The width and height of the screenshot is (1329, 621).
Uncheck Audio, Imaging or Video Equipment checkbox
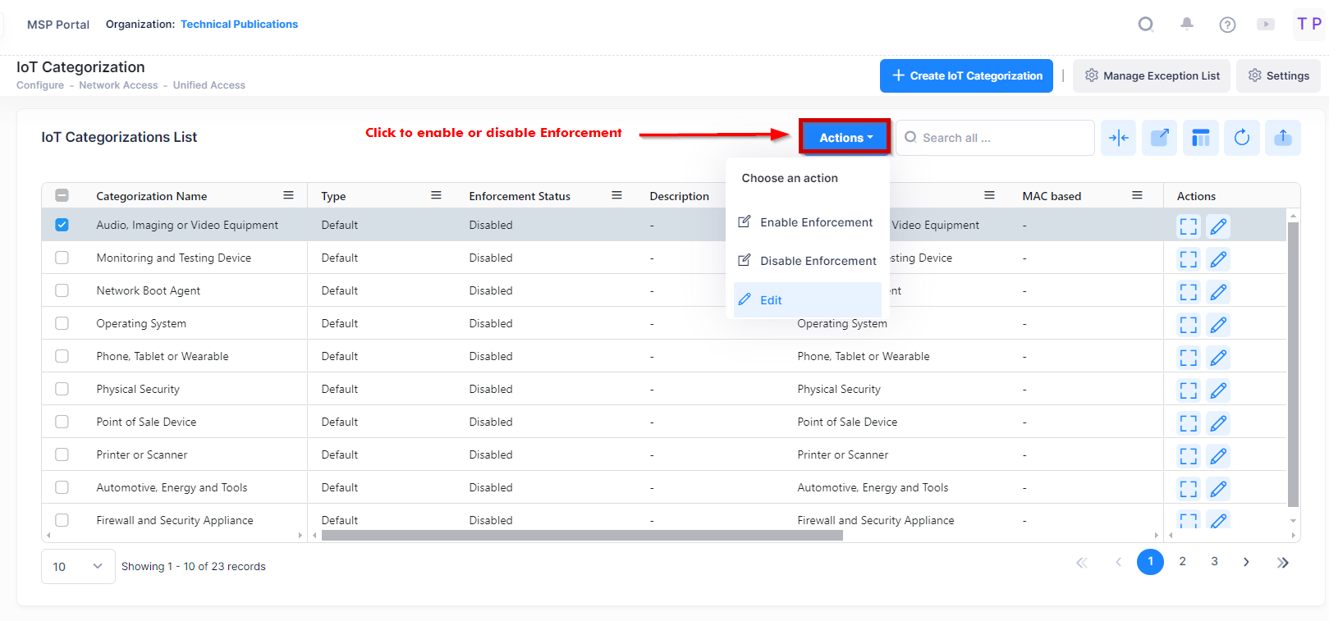click(62, 225)
